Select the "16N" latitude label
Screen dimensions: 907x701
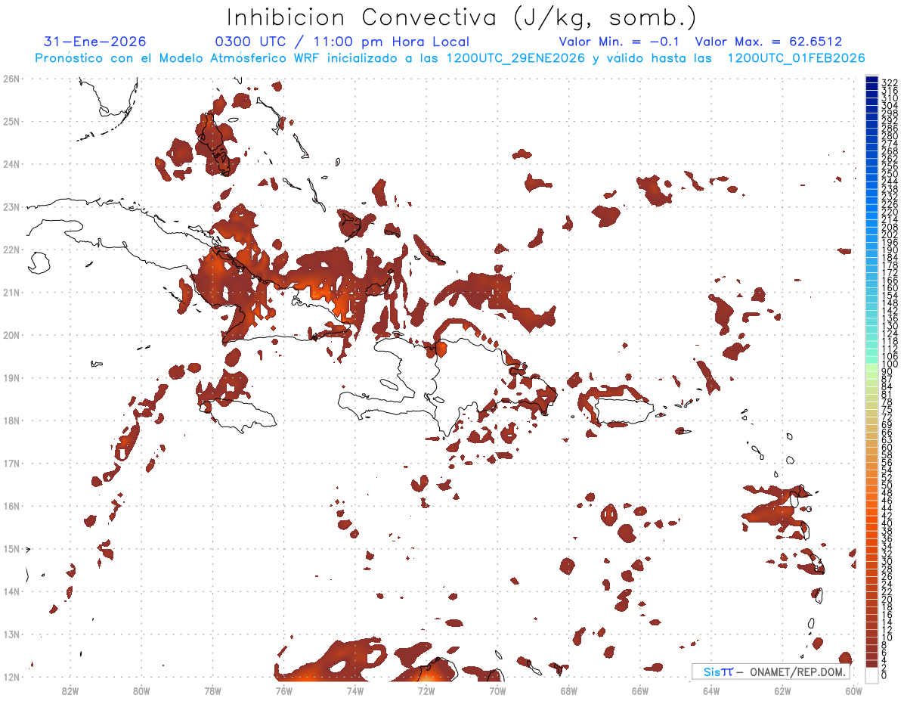11,506
